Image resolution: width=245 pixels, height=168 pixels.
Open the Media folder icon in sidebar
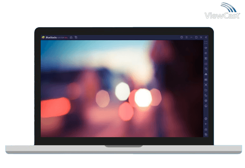[206, 90]
